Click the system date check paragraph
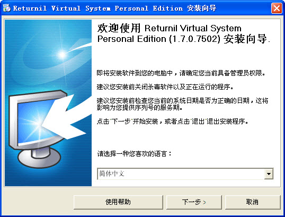 (x=182, y=104)
